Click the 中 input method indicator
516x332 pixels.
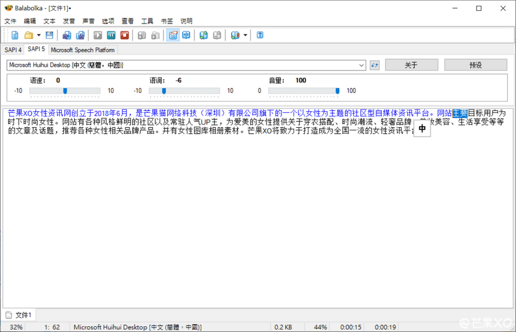pyautogui.click(x=422, y=128)
